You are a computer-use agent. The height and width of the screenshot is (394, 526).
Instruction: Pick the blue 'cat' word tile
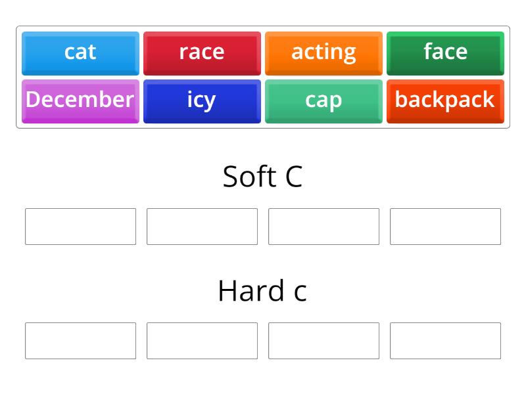[x=80, y=53]
